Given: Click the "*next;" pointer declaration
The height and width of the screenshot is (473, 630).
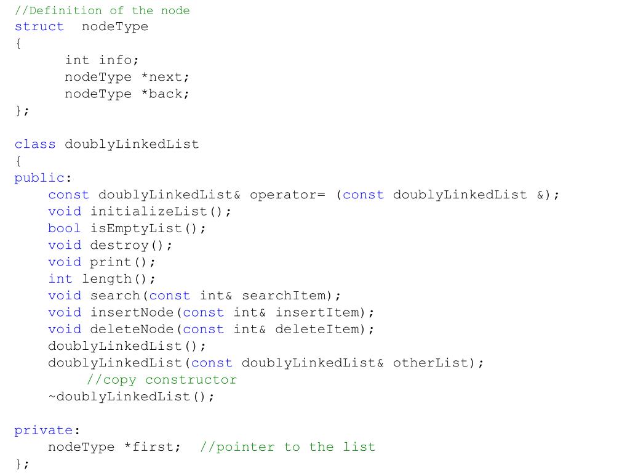Looking at the screenshot, I should tap(165, 77).
